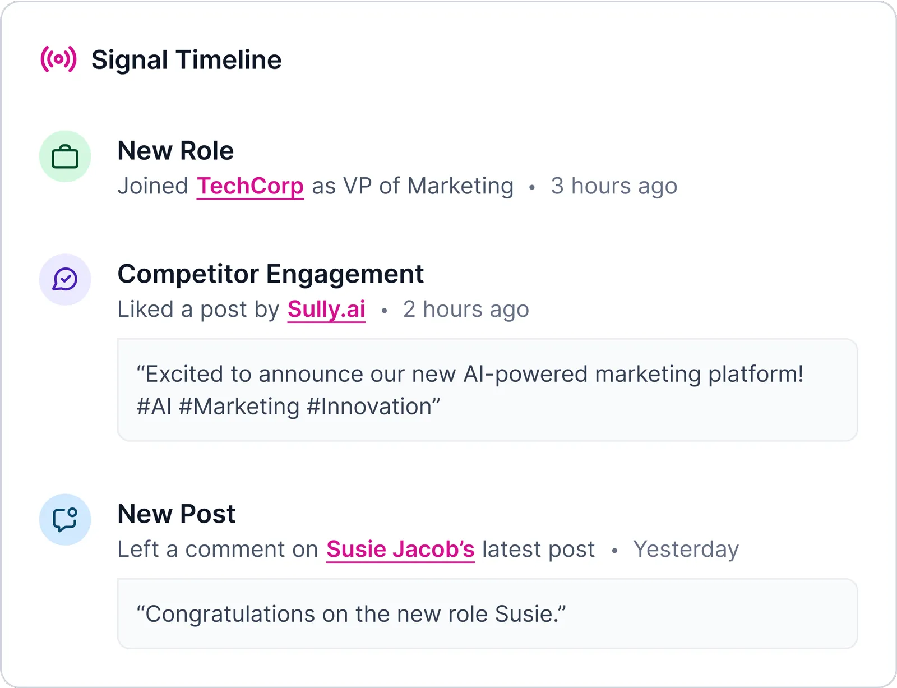Click the "as VP of Marketing" text
Screen dimensions: 897x688
pyautogui.click(x=413, y=186)
